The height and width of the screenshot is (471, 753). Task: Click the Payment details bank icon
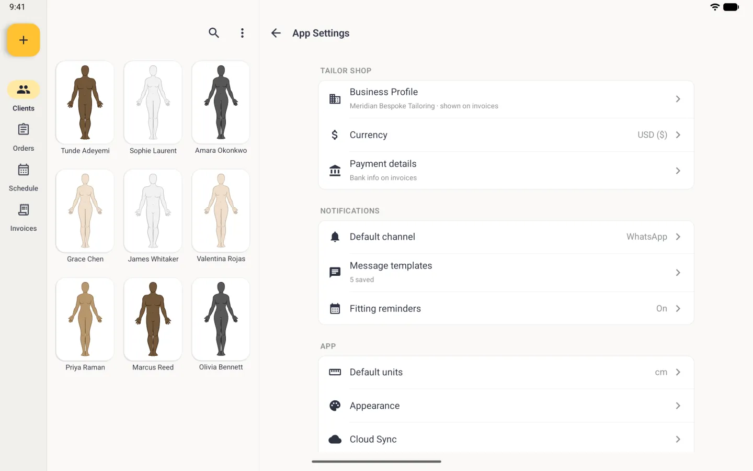(335, 171)
